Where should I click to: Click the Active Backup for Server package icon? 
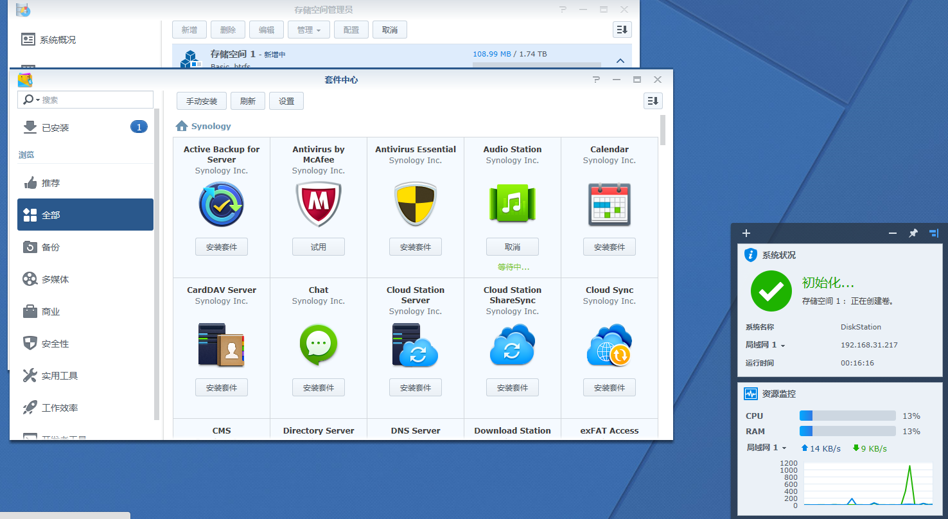coord(221,204)
